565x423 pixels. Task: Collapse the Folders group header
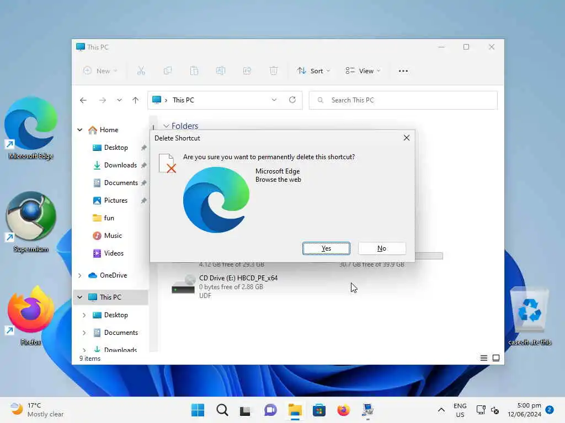pyautogui.click(x=166, y=126)
